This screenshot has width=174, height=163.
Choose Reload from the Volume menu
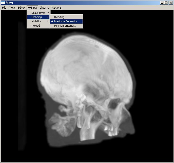coord(38,26)
